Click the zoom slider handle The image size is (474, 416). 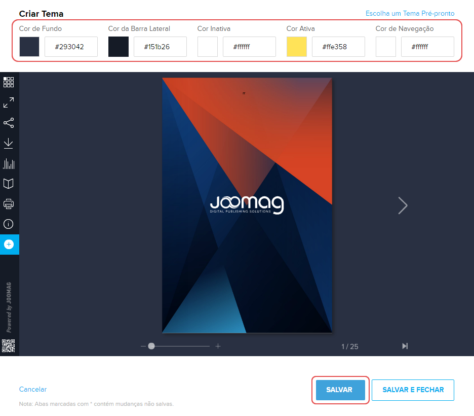tap(151, 346)
